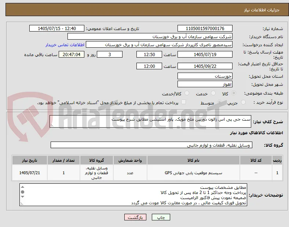
Task: Click the need number field 1105001597000176
Action: (x=205, y=28)
